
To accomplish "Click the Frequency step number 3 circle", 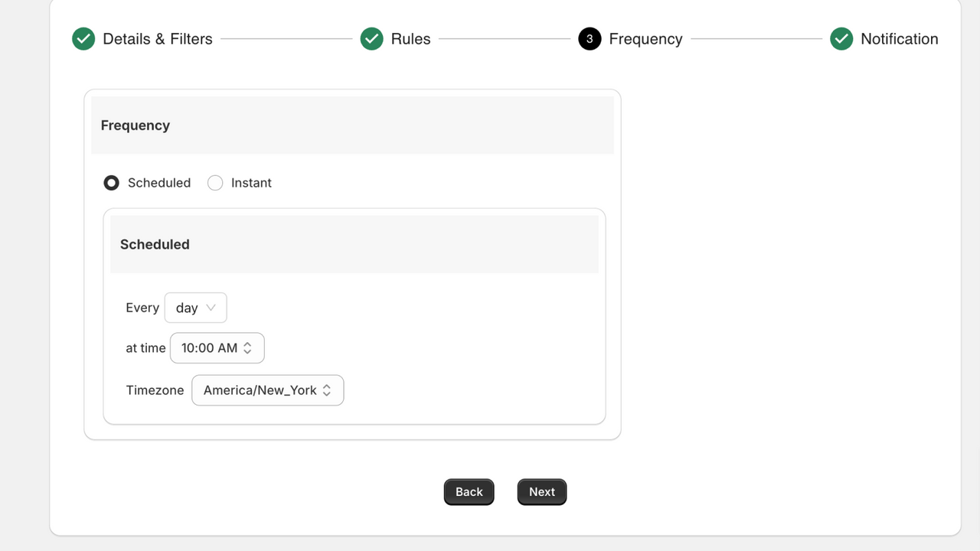I will 590,39.
